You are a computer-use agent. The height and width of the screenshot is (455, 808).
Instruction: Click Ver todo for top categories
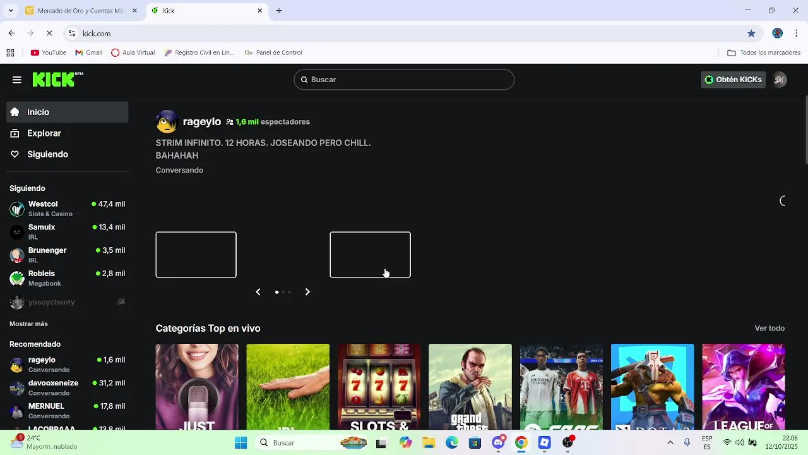[x=769, y=328]
